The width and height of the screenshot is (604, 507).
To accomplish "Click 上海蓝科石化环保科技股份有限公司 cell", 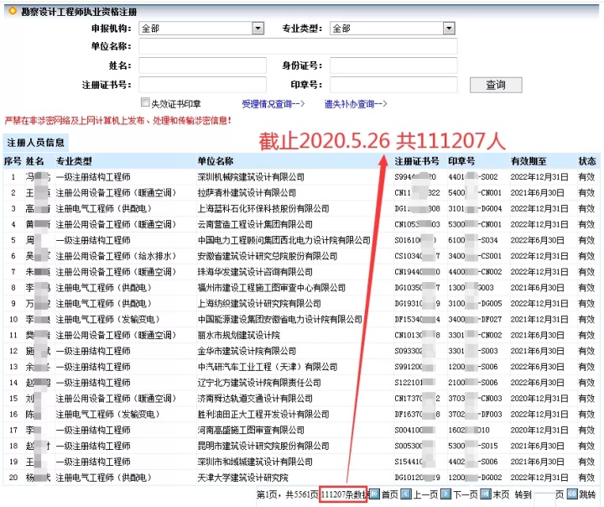I will pos(263,208).
